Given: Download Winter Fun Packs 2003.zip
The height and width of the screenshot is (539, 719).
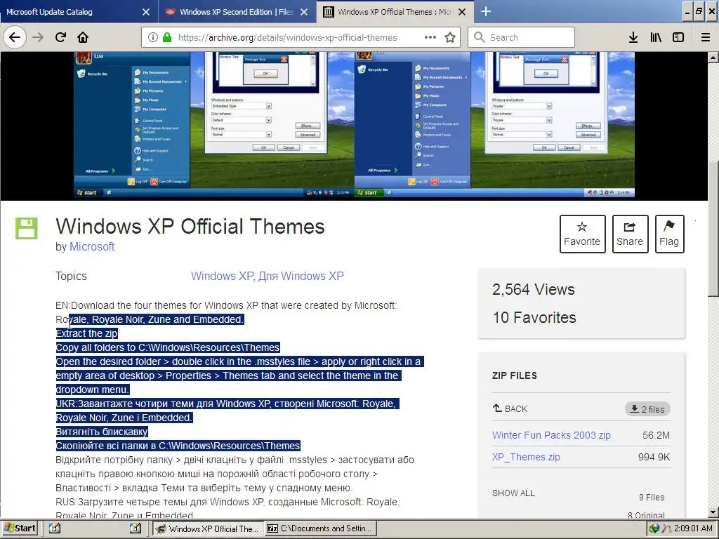Looking at the screenshot, I should point(551,435).
